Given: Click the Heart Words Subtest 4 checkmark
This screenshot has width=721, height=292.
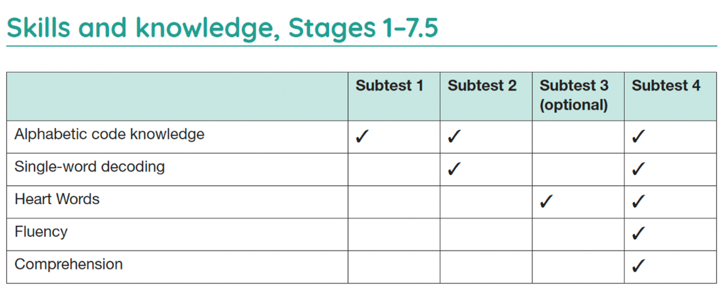Looking at the screenshot, I should tap(638, 201).
